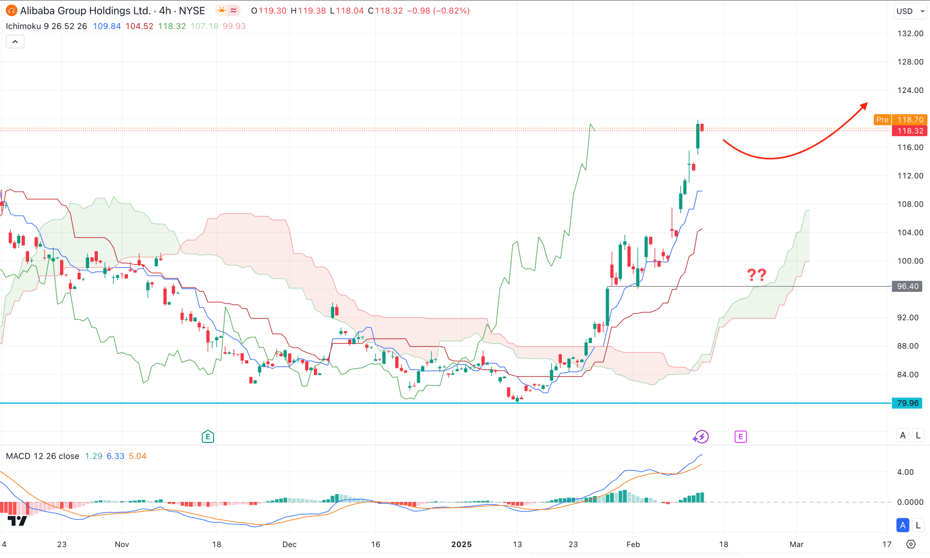This screenshot has height=558, width=930.
Task: Click the Alibaba logo icon
Action: 11,11
